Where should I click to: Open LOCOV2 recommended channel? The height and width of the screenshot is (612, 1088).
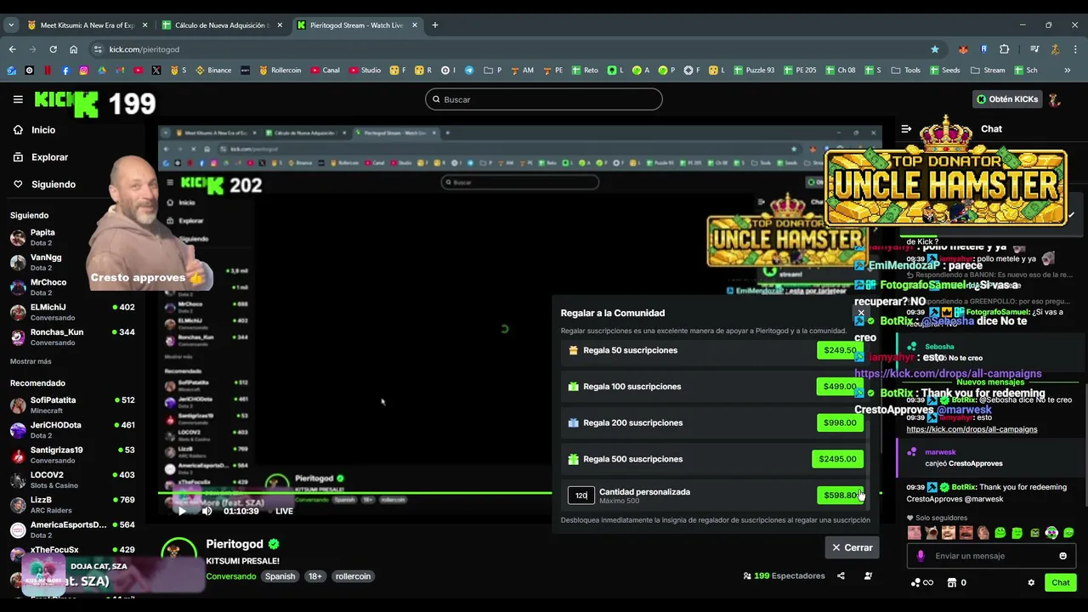tap(72, 480)
